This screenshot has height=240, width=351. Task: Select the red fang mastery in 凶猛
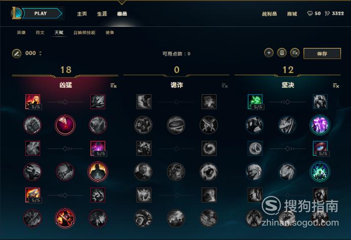coord(65,125)
